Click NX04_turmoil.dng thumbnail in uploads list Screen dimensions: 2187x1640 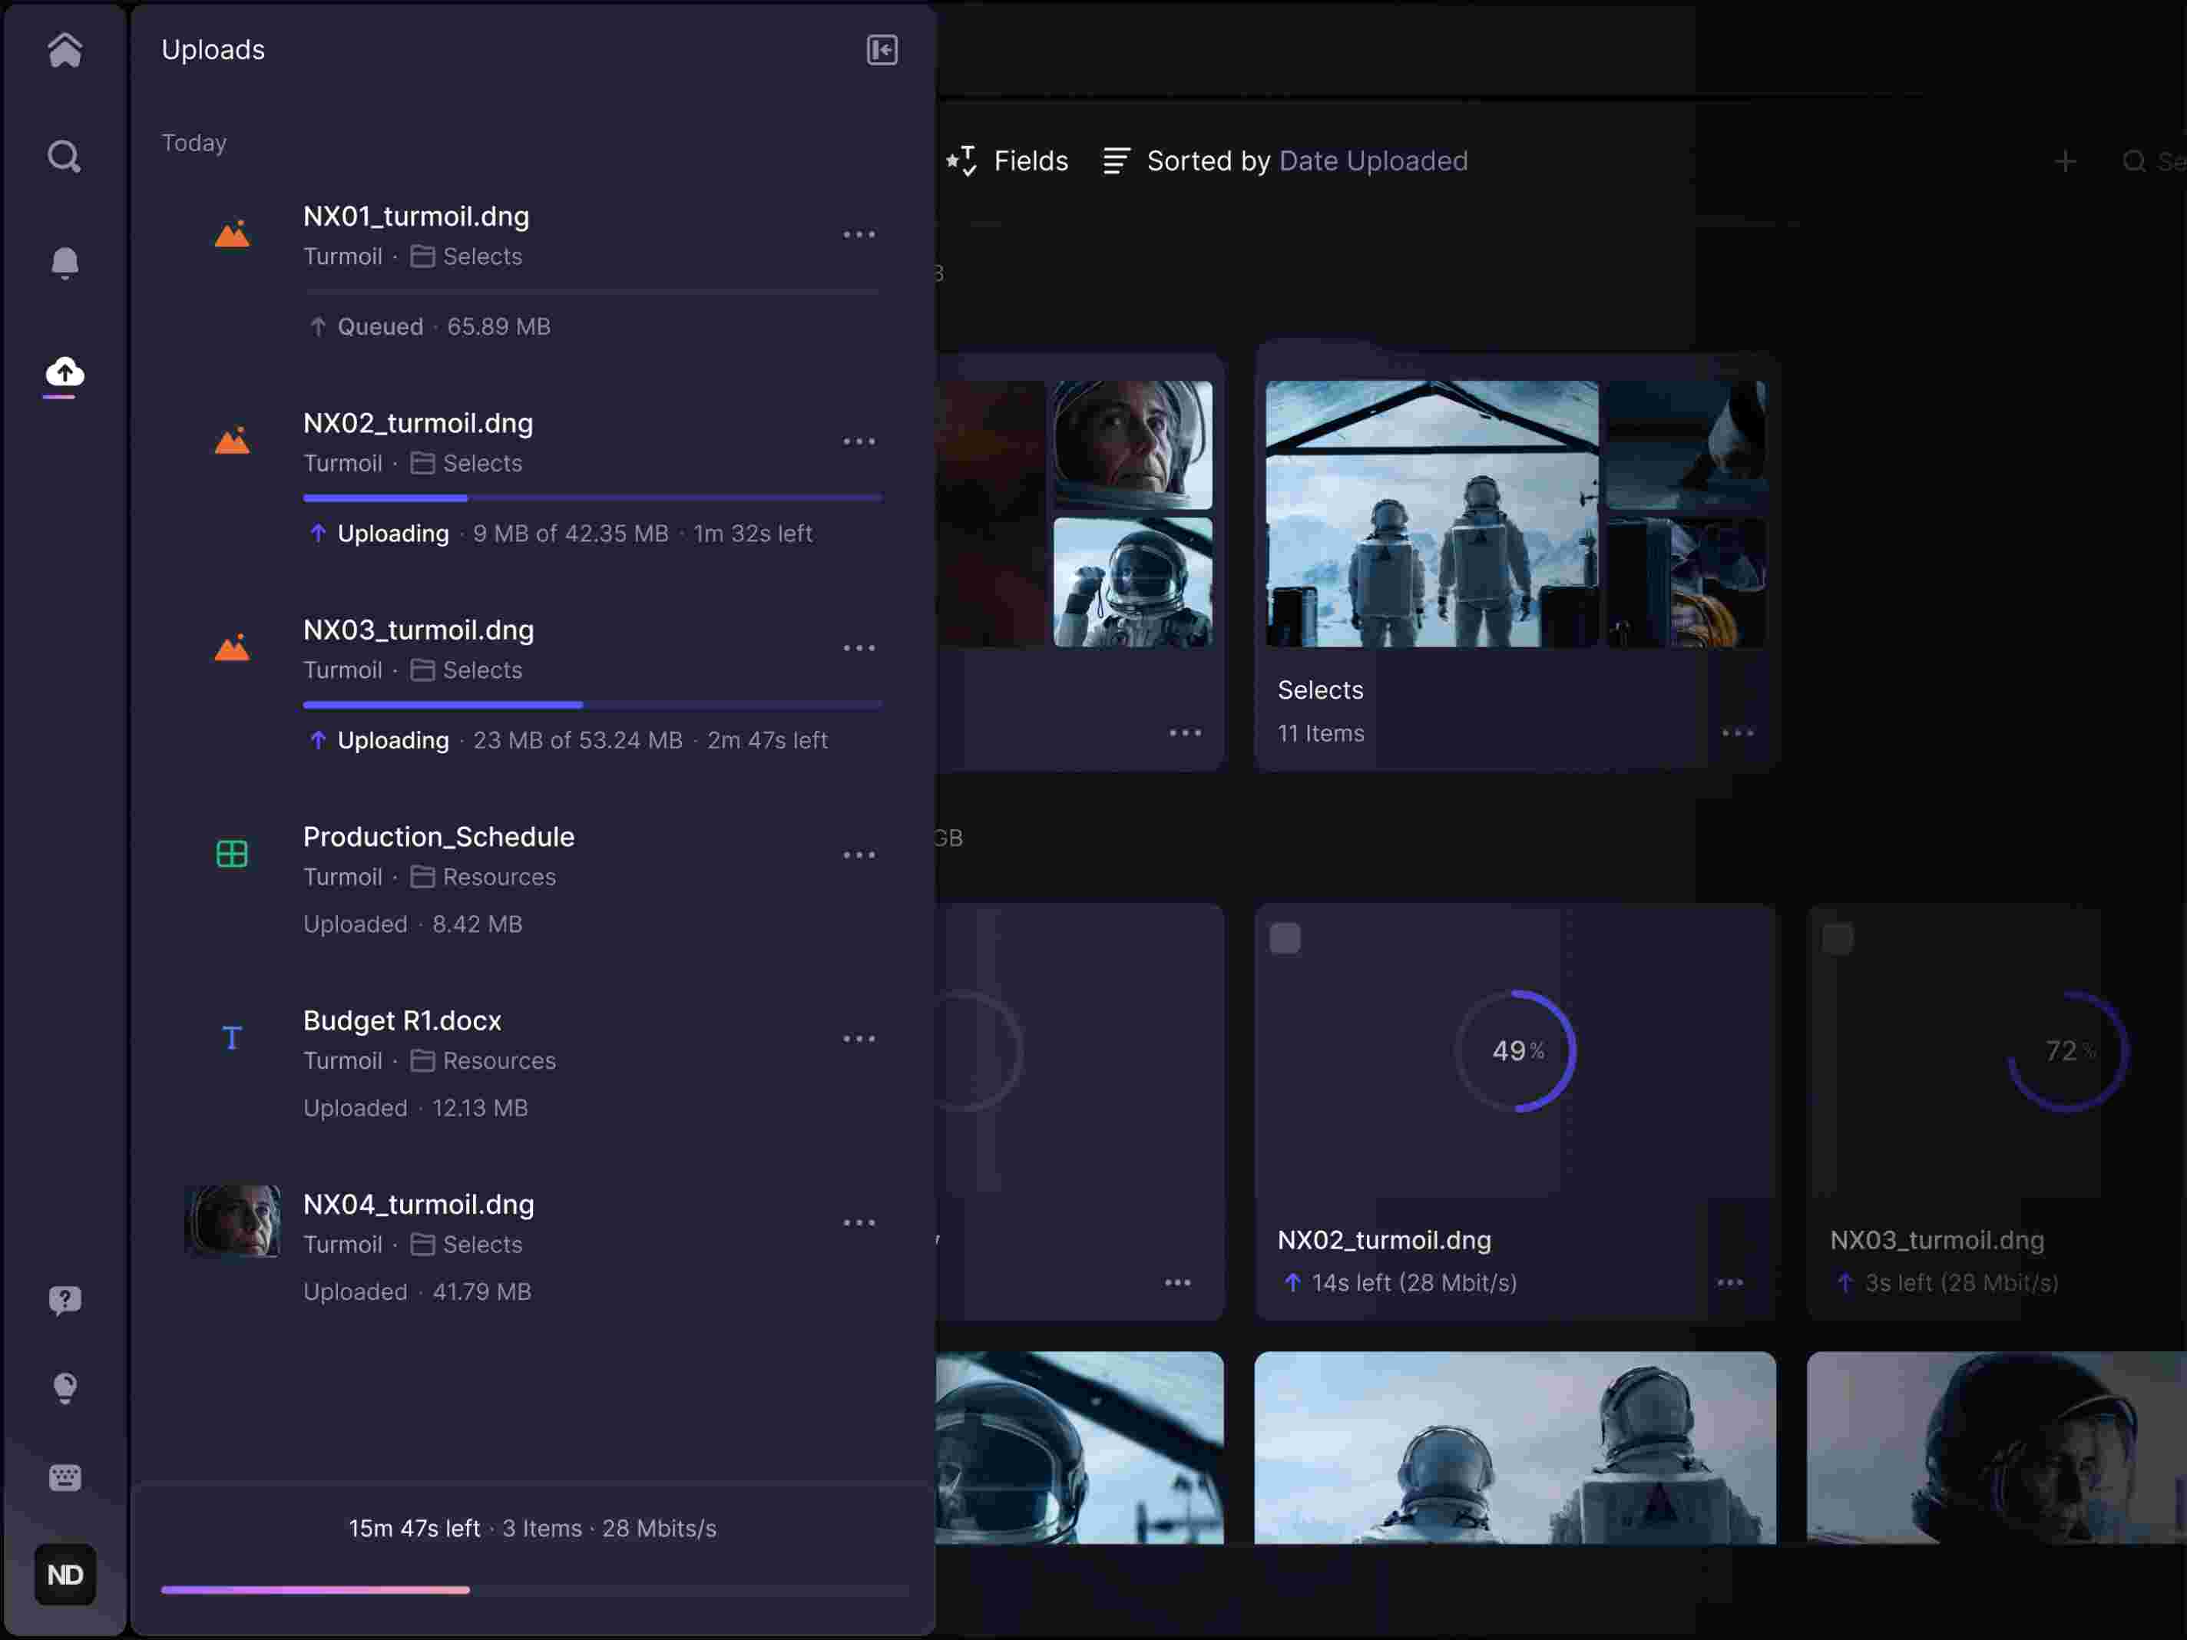coord(231,1221)
